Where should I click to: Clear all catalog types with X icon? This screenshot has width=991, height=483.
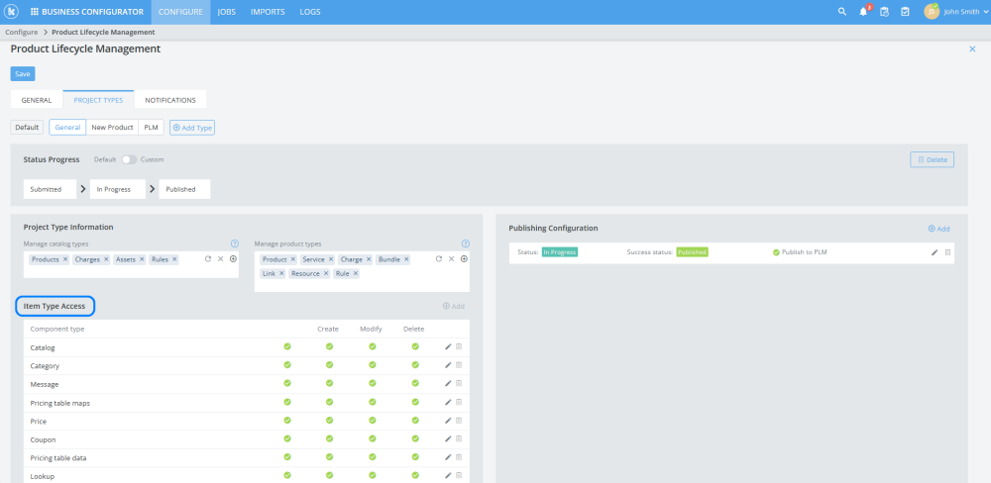(x=221, y=259)
